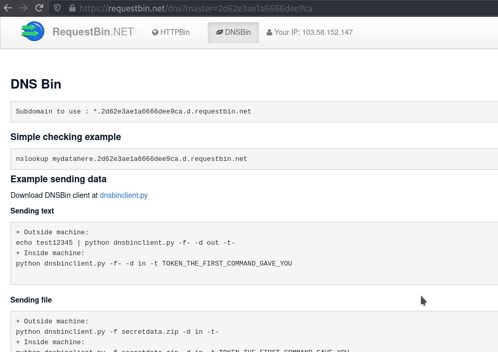Viewport: 498px width, 352px height.
Task: Click '+ Outside machine:' in Sending text block
Action: (x=52, y=232)
